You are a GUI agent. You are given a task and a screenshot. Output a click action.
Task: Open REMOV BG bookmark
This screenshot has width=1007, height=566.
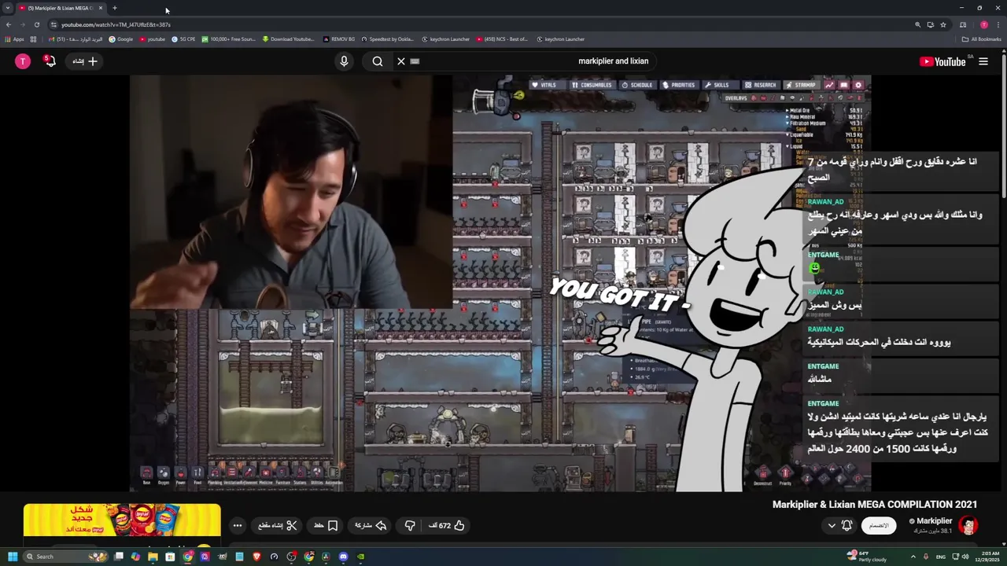coord(338,39)
